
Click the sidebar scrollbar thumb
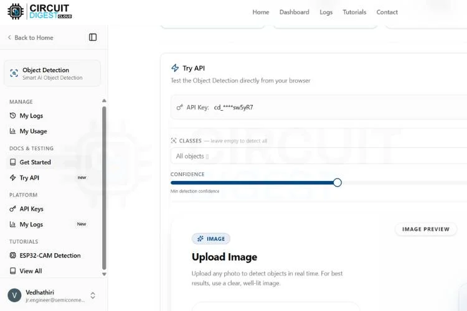104,188
